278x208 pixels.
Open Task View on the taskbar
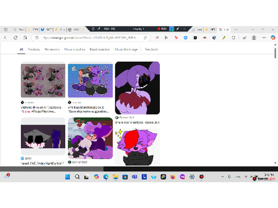86,177
